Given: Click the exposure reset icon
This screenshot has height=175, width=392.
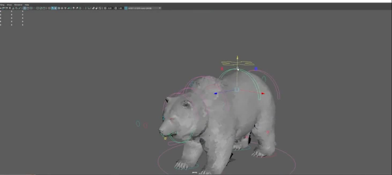Looking at the screenshot, I should [x=105, y=8].
